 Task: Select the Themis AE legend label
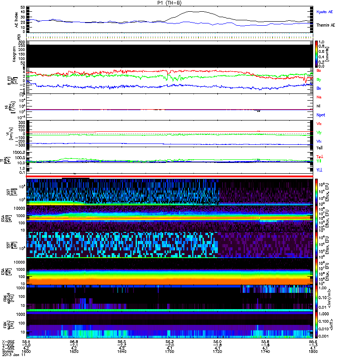(325, 25)
